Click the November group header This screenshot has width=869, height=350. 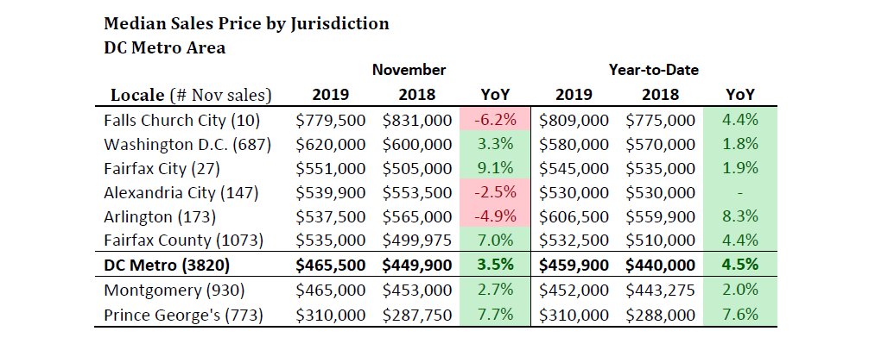[409, 69]
